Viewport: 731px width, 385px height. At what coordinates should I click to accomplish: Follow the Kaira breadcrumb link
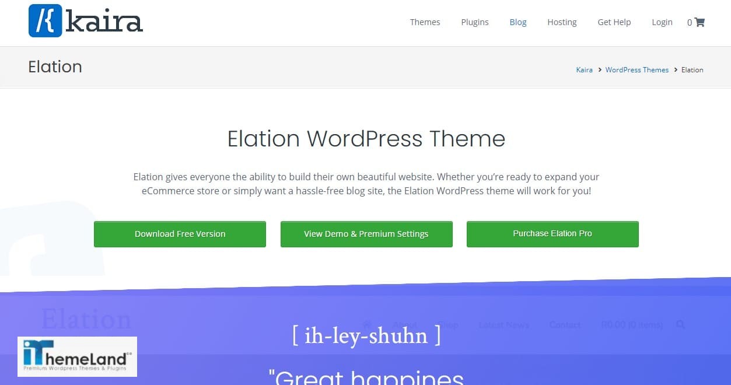coord(584,70)
